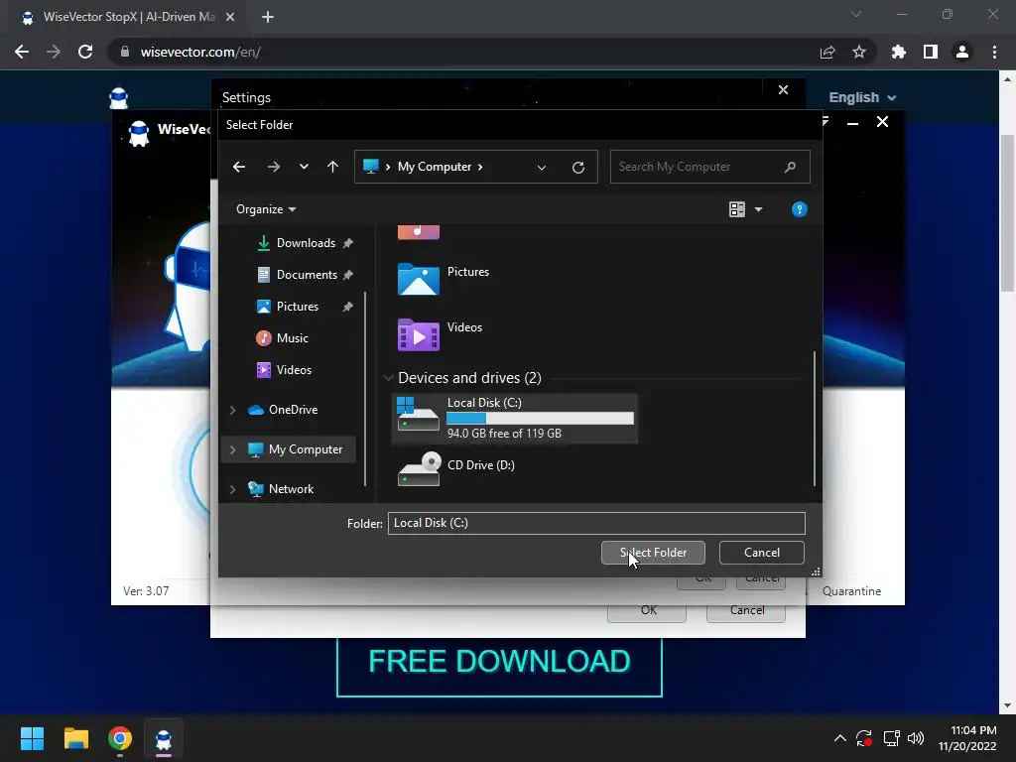Open File Explorer from taskbar
Screen dimensions: 1016x762
(75, 738)
